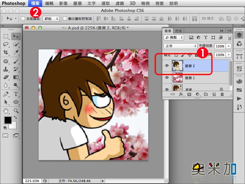The width and height of the screenshot is (245, 184).
Task: Click the 225.03% zoom level field
Action: (x=32, y=181)
